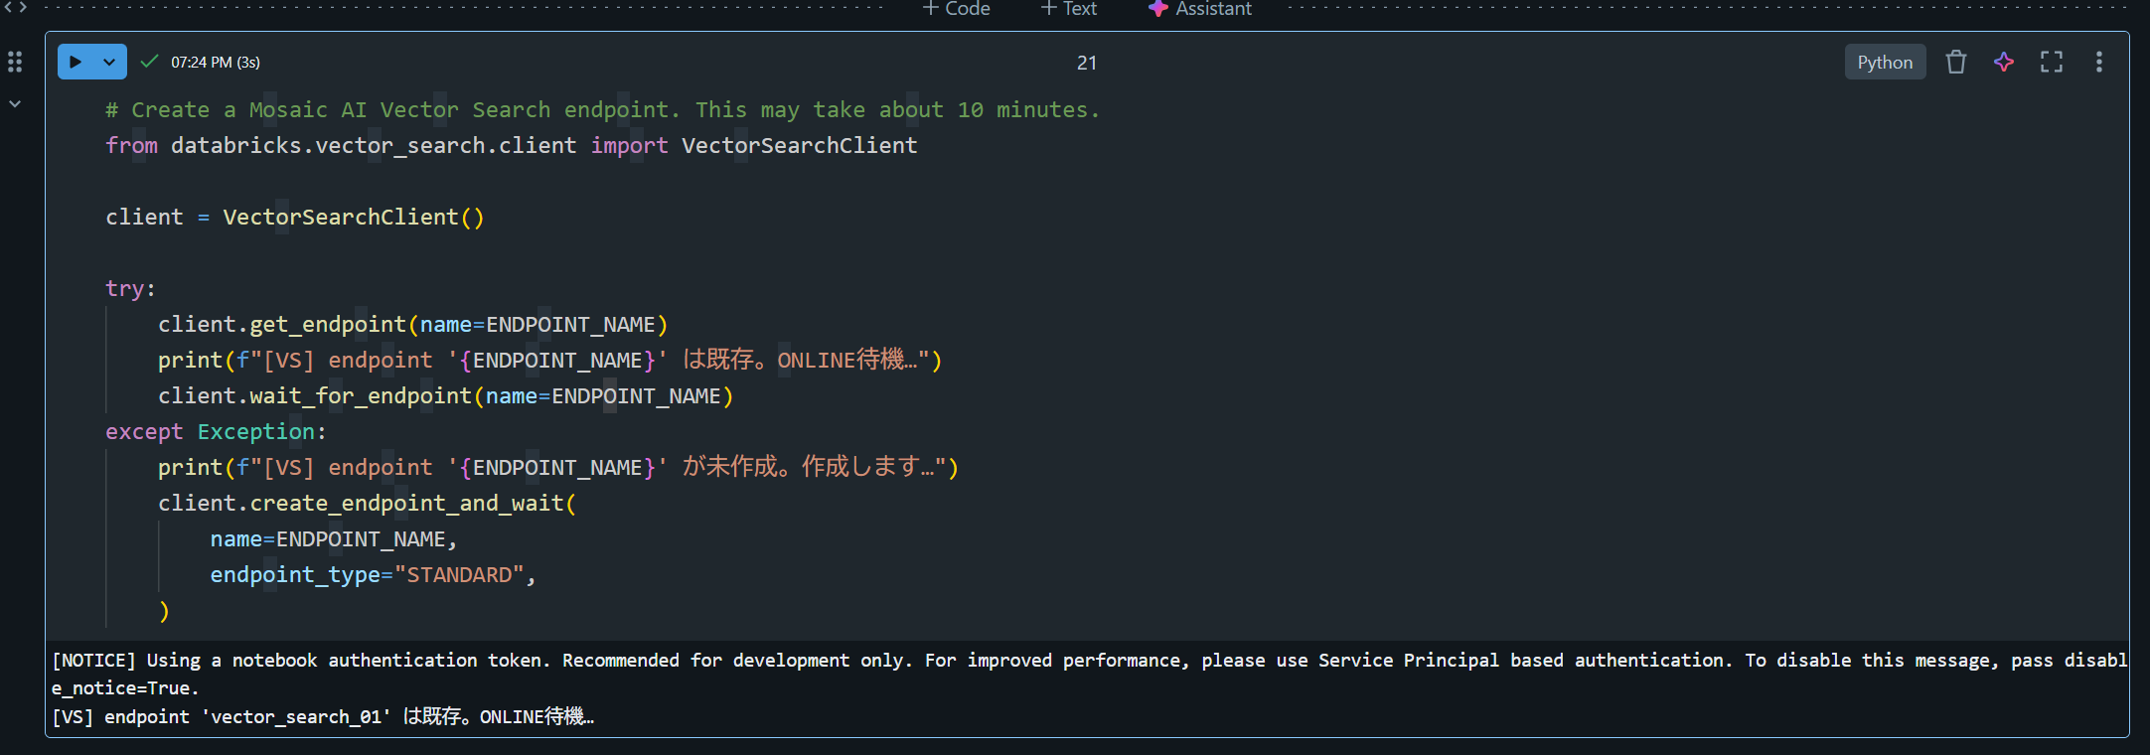
Task: Click the [NOTICE] output message
Action: coord(1089,674)
